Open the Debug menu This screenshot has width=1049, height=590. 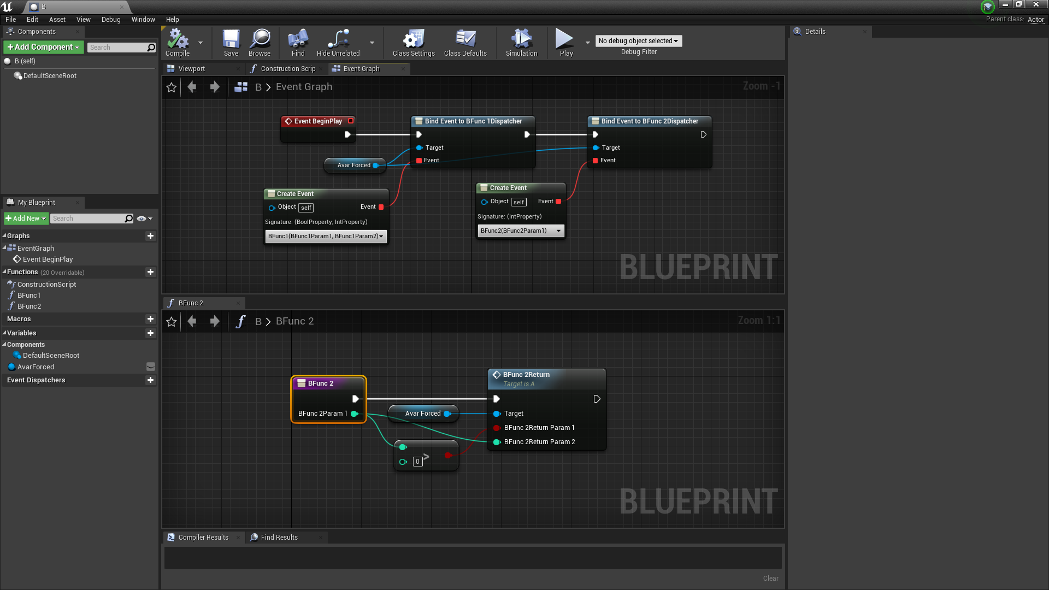point(111,19)
